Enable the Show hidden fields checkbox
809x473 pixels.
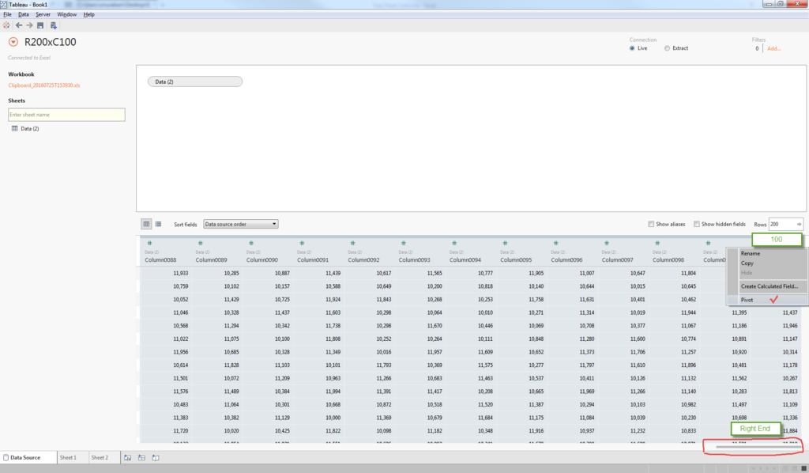coord(697,224)
